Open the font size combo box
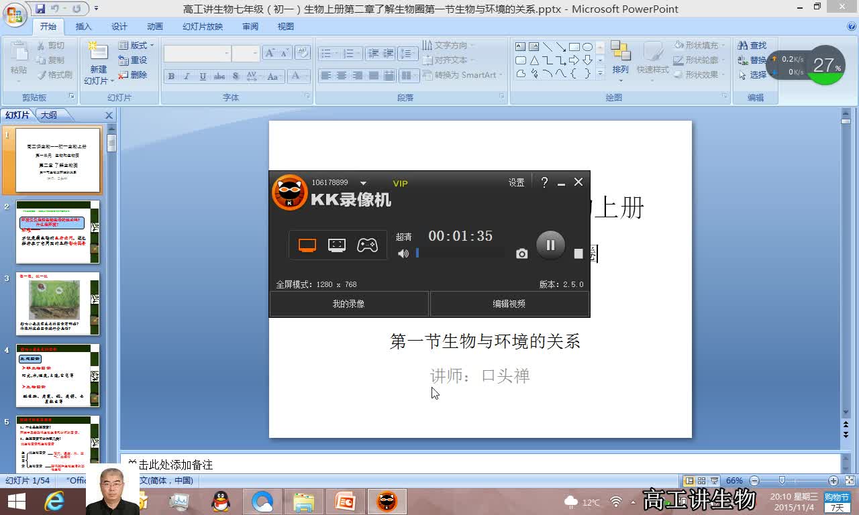 pos(246,54)
